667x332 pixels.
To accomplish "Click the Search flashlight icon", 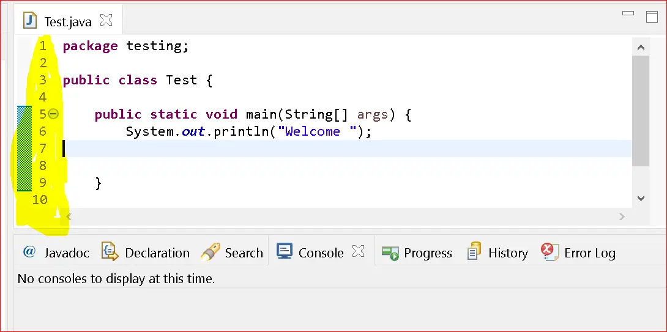I will (210, 252).
